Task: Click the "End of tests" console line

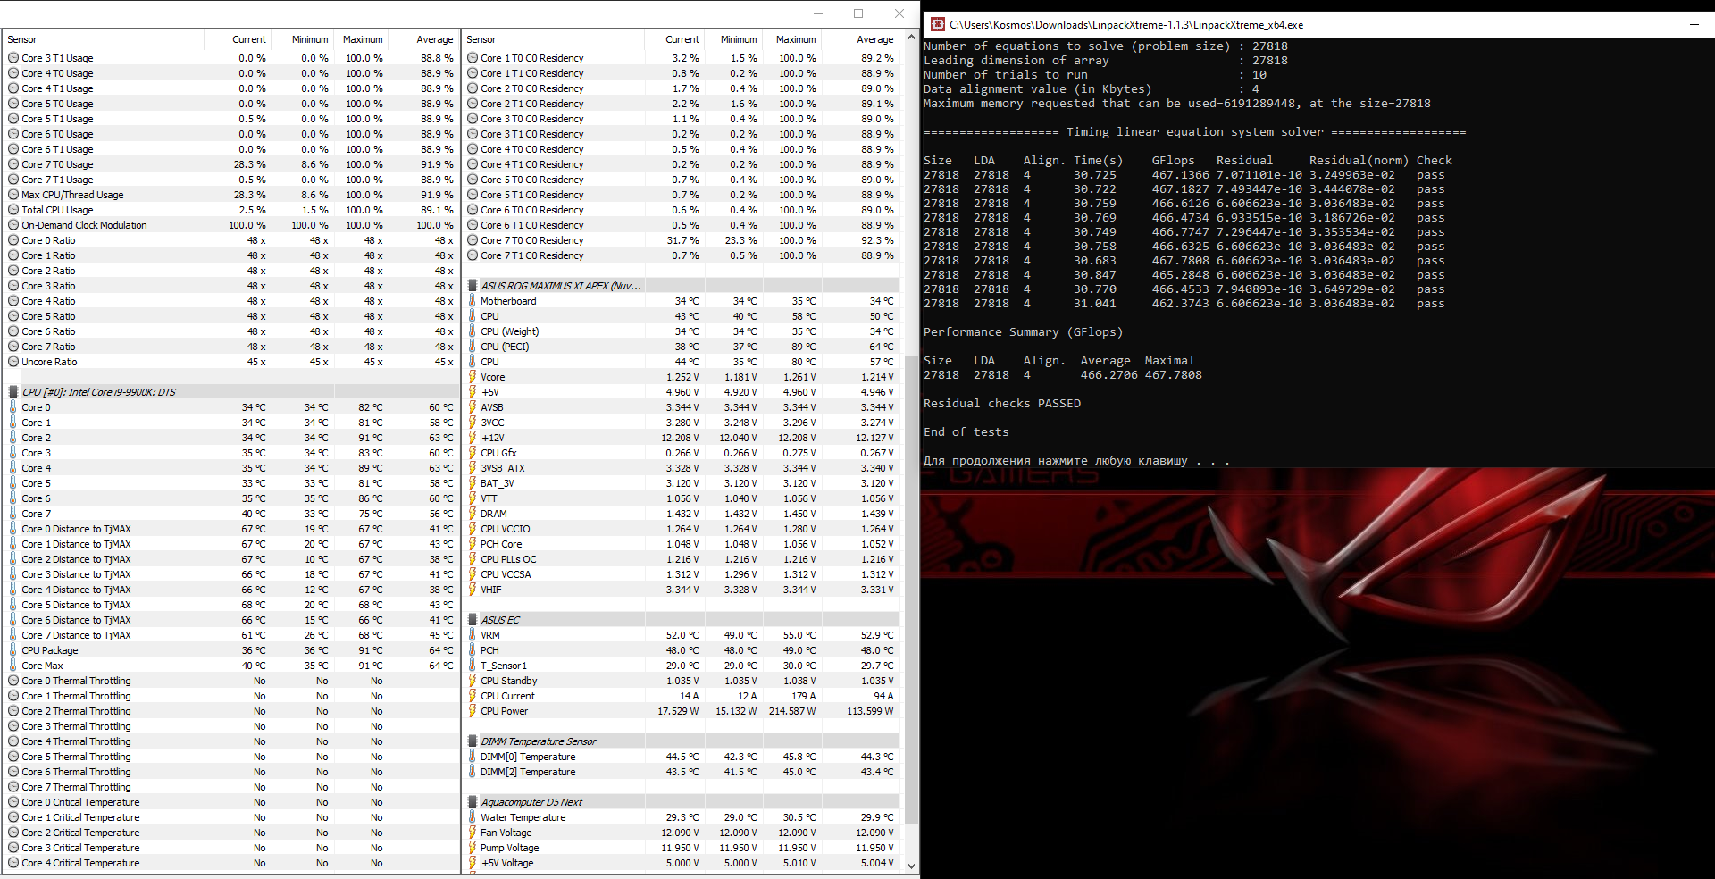Action: point(966,432)
